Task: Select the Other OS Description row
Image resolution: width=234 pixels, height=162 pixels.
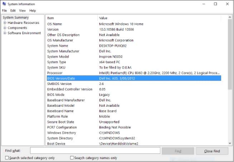Action: tap(134, 35)
